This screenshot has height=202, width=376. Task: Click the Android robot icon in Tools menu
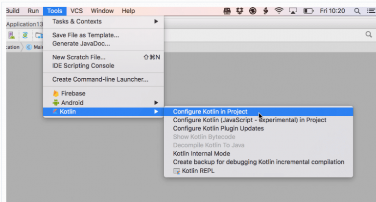56,103
